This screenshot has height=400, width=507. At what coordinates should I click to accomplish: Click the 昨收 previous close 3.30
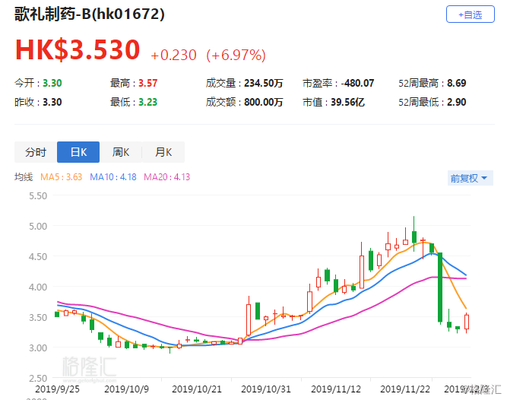coord(52,102)
